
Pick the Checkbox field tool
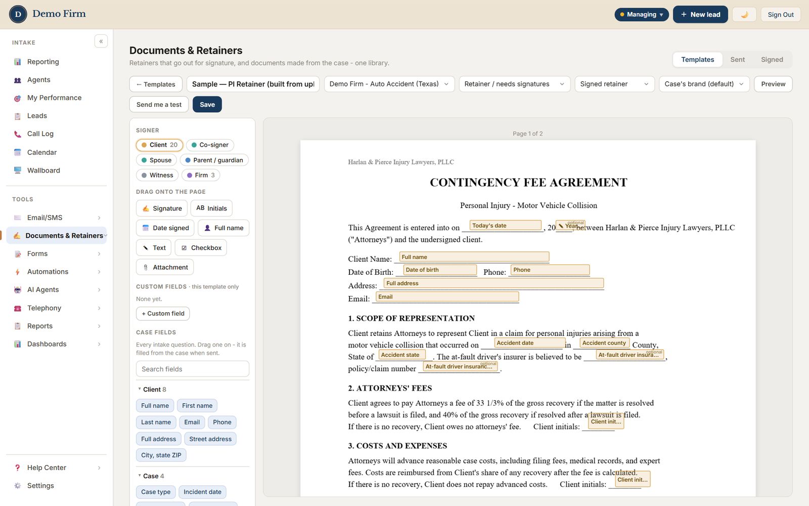201,248
